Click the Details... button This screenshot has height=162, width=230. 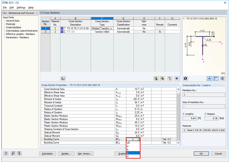(x=66, y=154)
